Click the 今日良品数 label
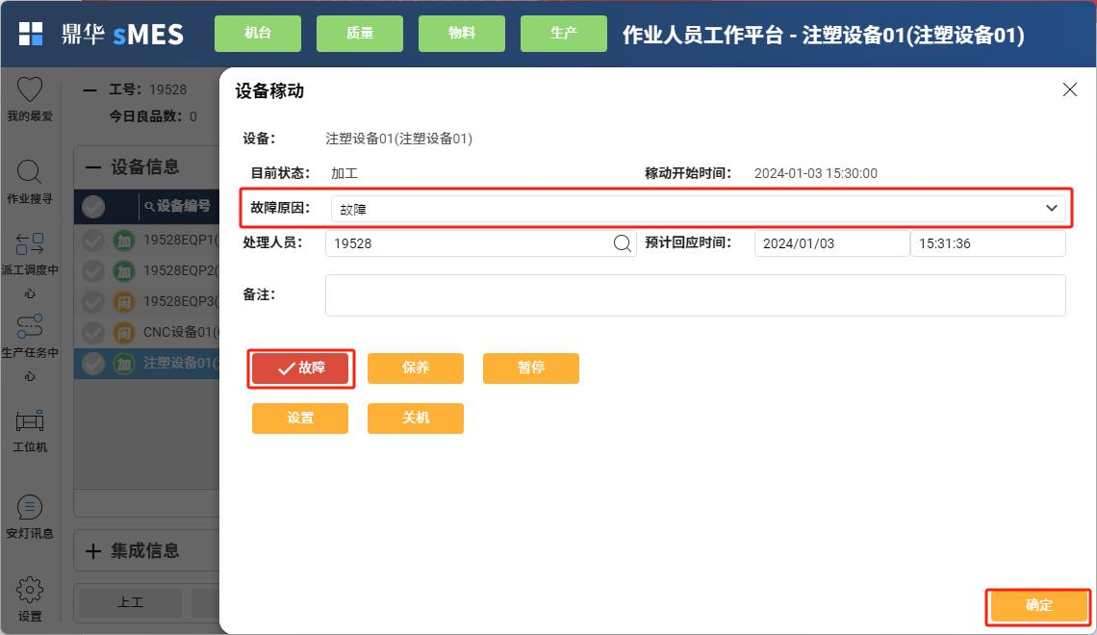Image resolution: width=1097 pixels, height=635 pixels. (144, 116)
